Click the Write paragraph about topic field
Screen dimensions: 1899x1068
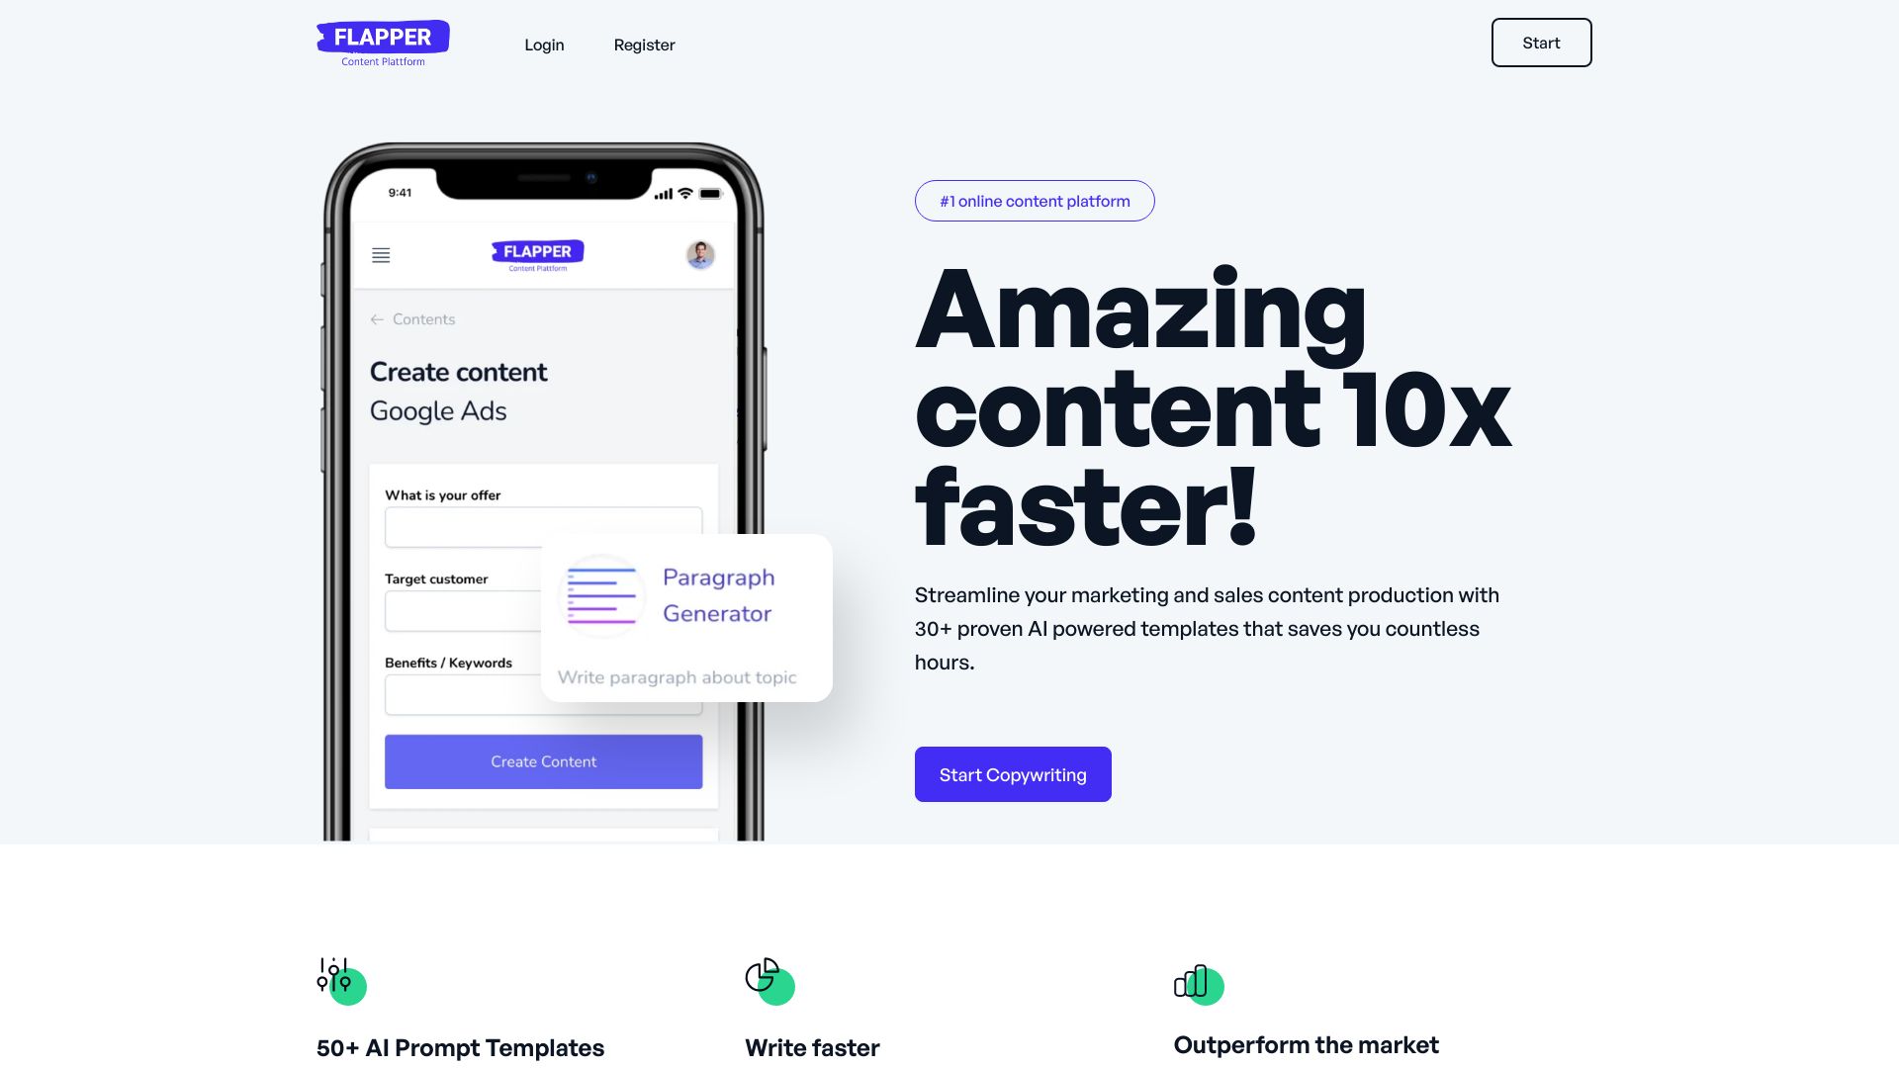(677, 676)
